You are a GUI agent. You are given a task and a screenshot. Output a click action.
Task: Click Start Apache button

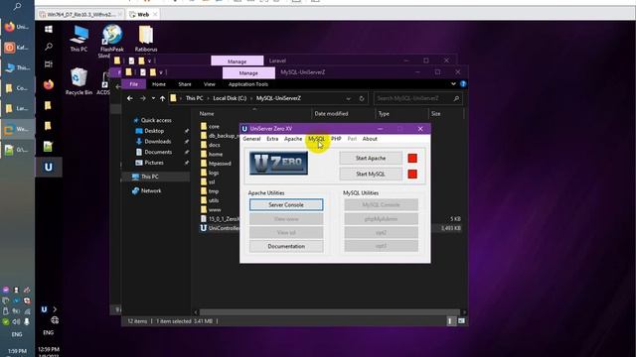coord(371,159)
